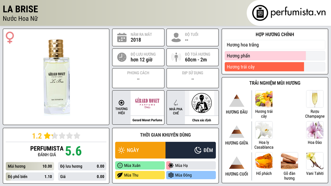
Task: Click the red Hương trái cây accord bar
Action: coord(275,67)
